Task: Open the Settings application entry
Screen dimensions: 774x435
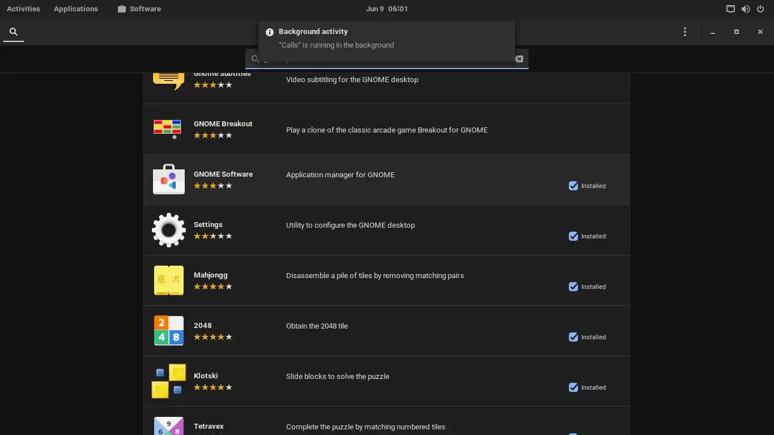Action: tap(386, 230)
